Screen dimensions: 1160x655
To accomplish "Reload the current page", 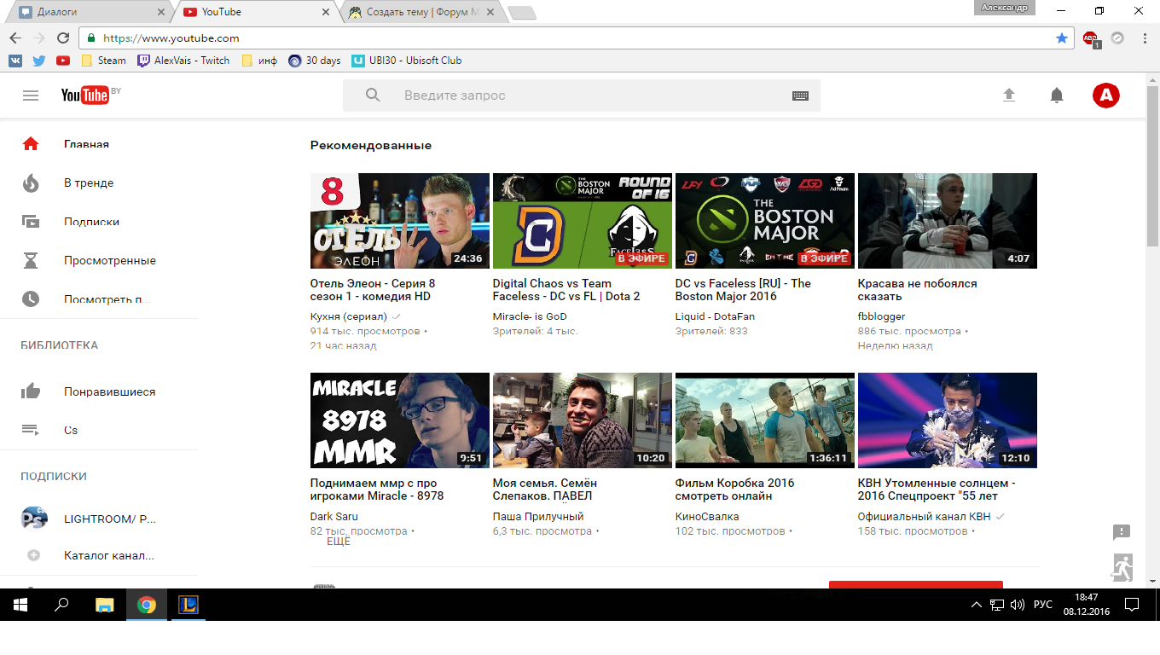I will click(62, 38).
